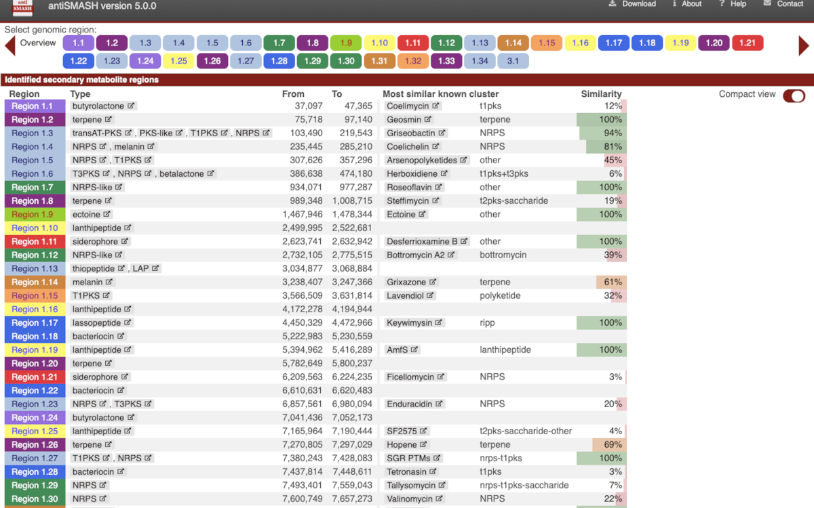The width and height of the screenshot is (814, 508).
Task: Go to next region with right arrow
Action: pos(804,45)
